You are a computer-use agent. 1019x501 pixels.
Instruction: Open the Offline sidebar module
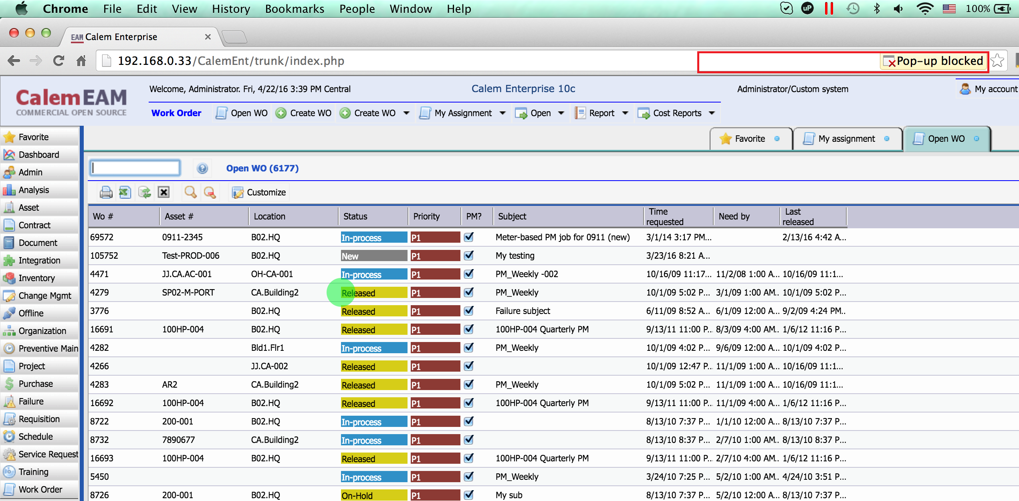(x=40, y=313)
